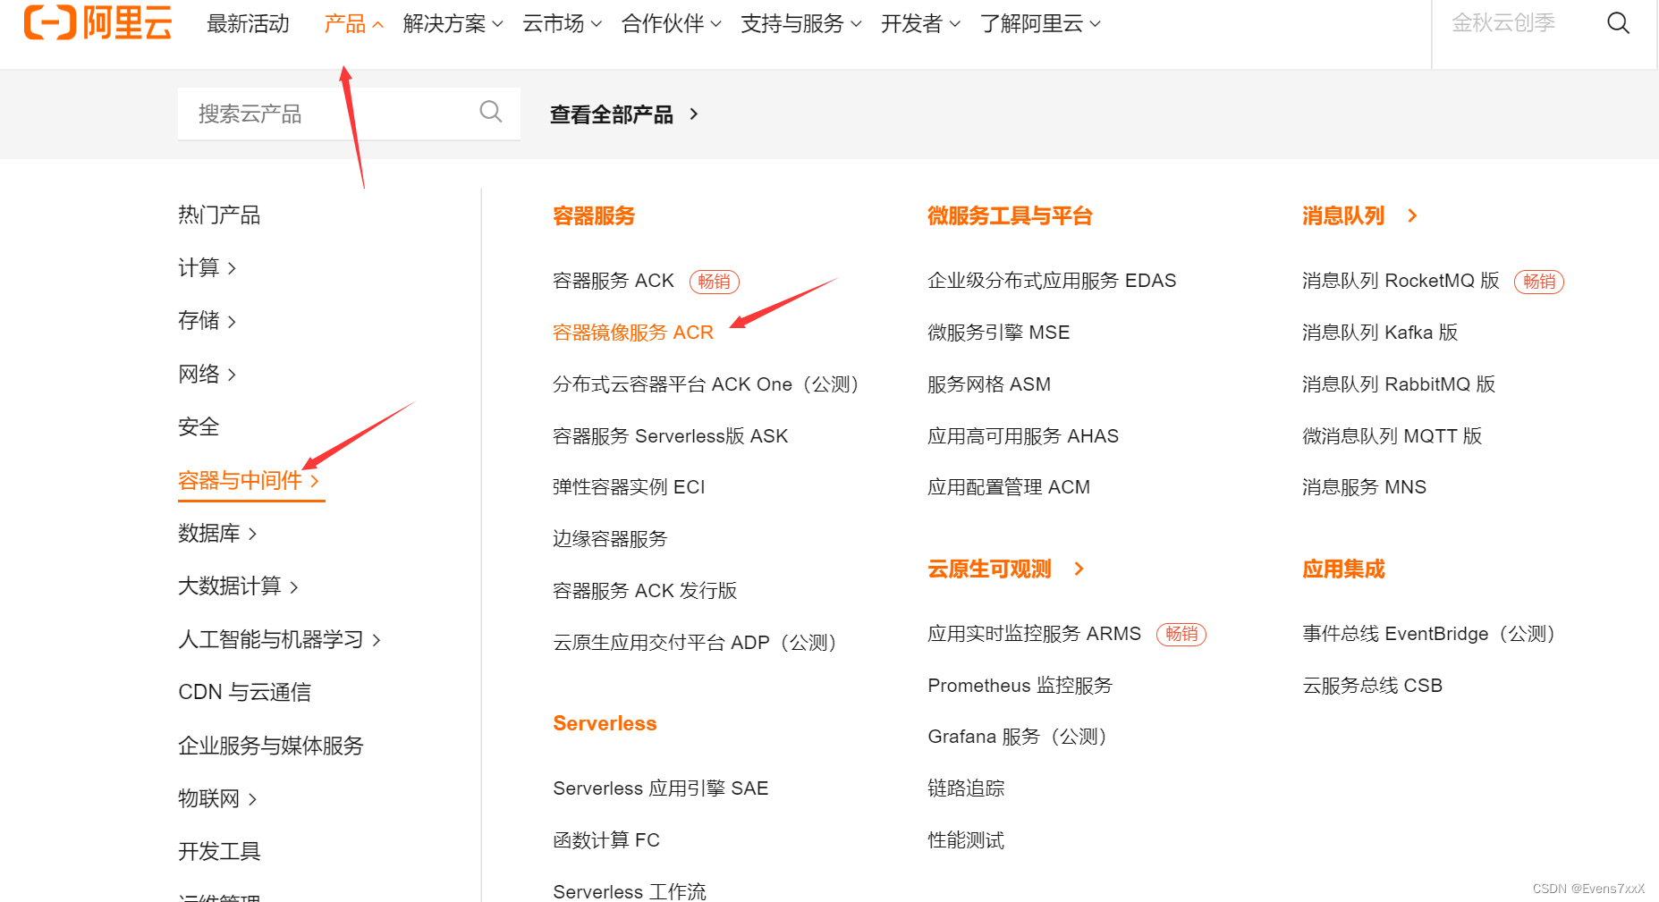Open 微服务引擎 MSE link
The width and height of the screenshot is (1659, 902).
[999, 333]
